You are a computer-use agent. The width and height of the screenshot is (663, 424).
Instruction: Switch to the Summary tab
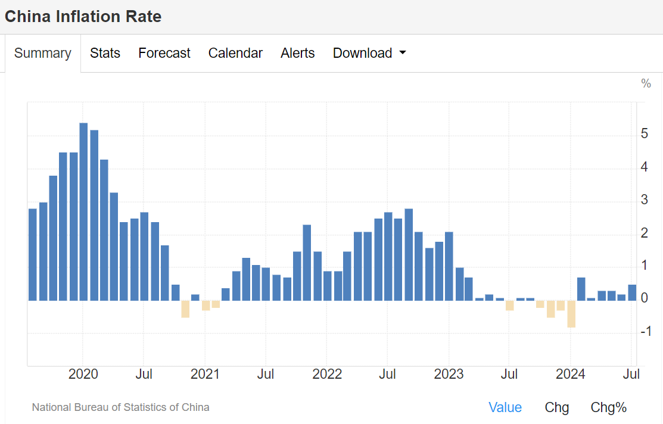point(42,53)
